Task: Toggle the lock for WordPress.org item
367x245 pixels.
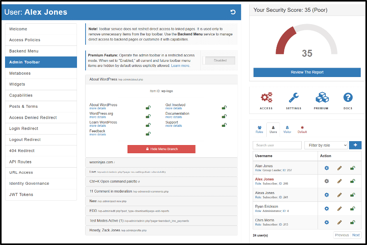Action: pyautogui.click(x=148, y=116)
